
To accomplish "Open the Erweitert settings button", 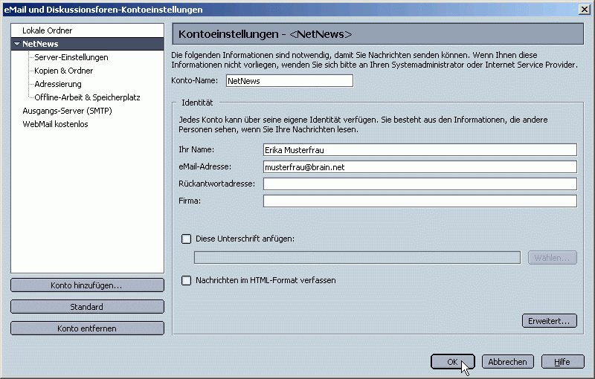I will (x=550, y=321).
